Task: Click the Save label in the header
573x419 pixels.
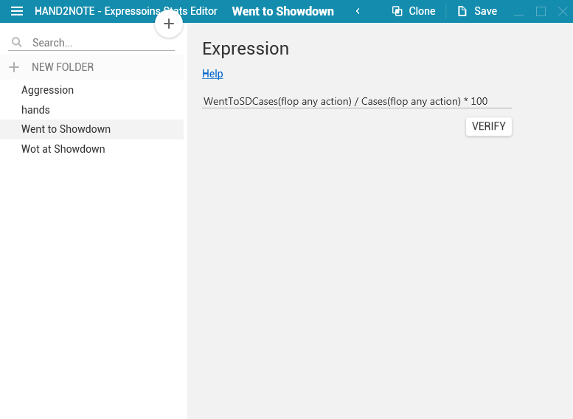Action: [485, 11]
